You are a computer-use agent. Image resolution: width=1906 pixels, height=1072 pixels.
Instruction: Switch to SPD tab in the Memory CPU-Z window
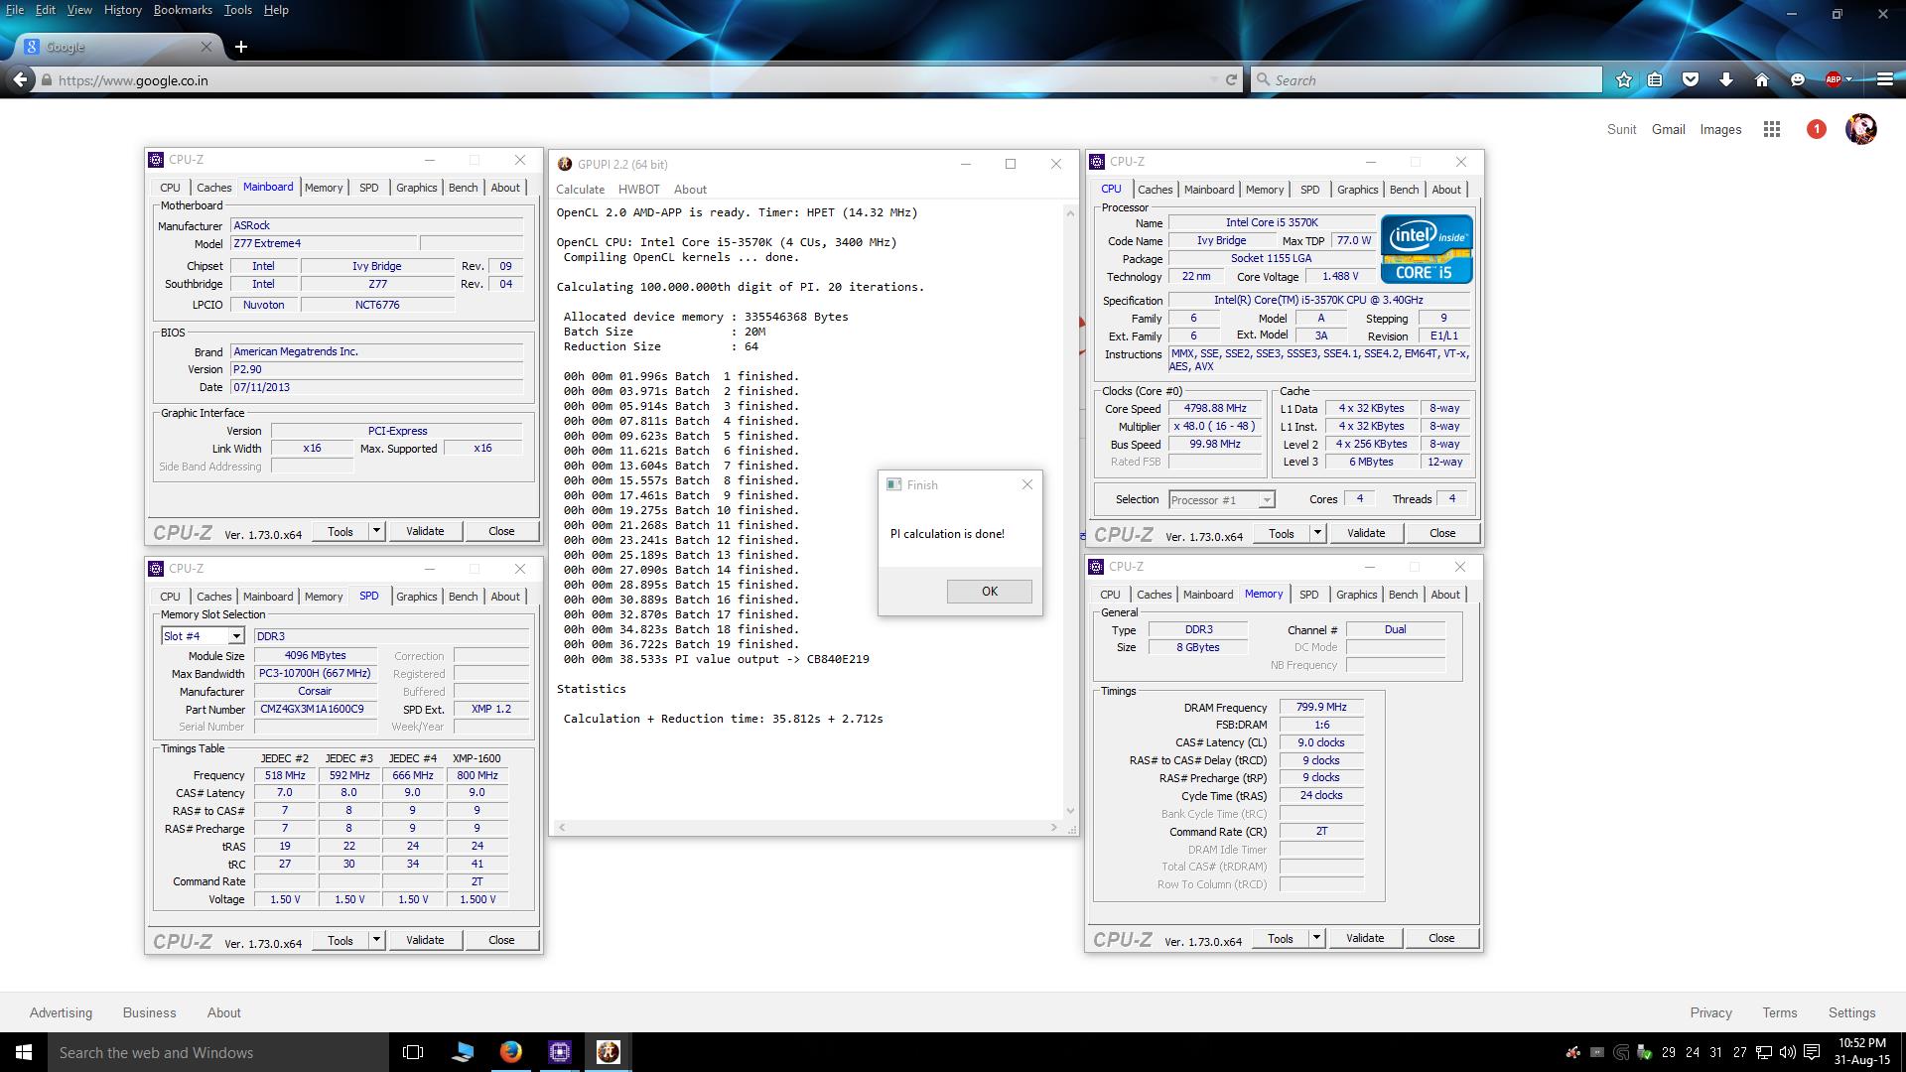(1308, 595)
